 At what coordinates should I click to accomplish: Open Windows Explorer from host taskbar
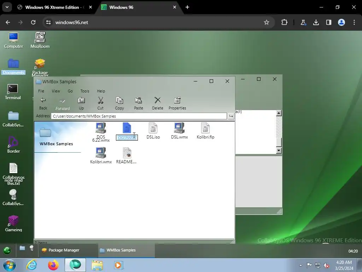click(x=97, y=265)
